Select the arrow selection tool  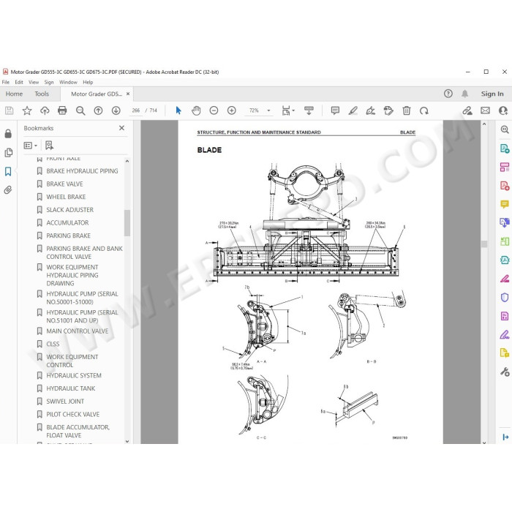(178, 110)
